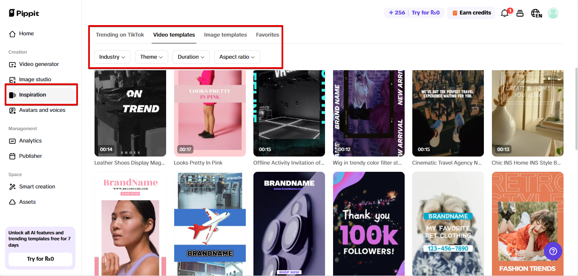578x276 pixels.
Task: Click the Earn credits button
Action: click(x=471, y=13)
